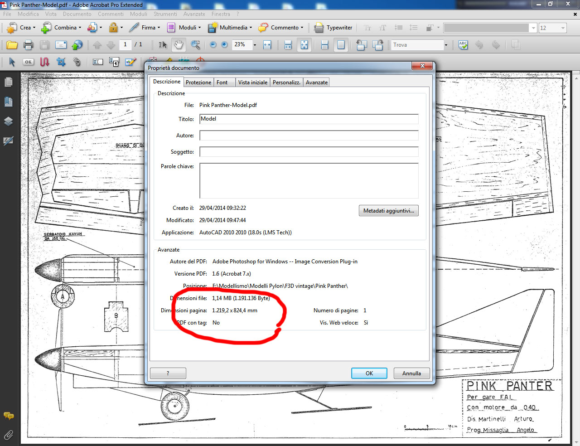The image size is (580, 446).
Task: Activate the Hand tool
Action: point(179,45)
